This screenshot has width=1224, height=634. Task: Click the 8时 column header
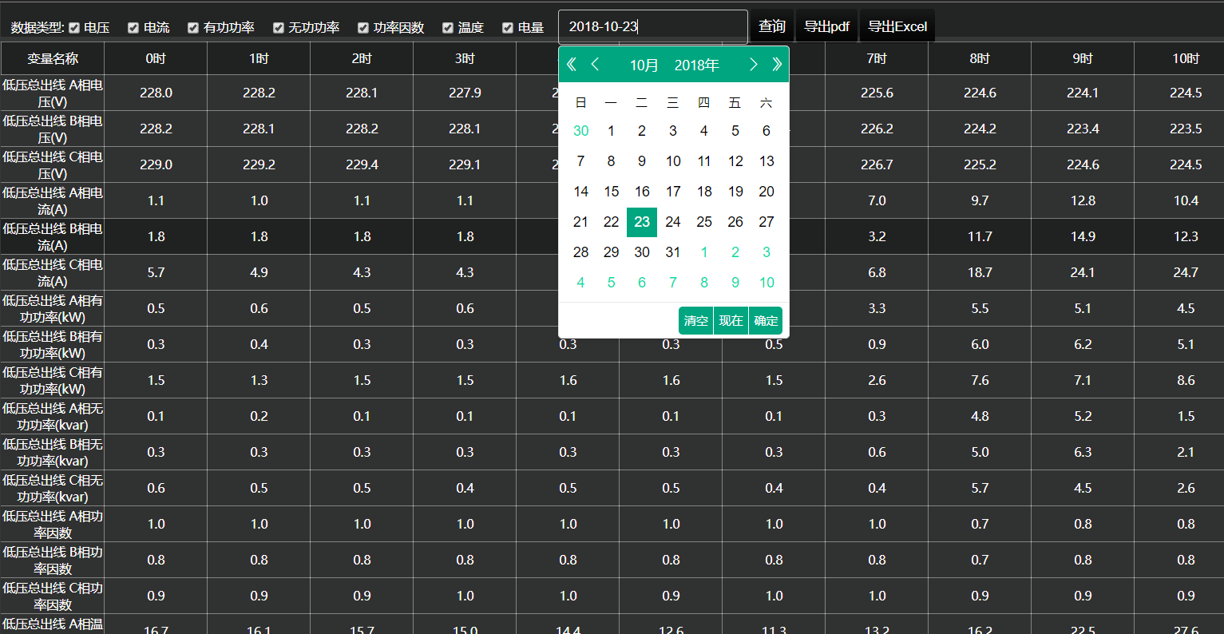coord(980,58)
